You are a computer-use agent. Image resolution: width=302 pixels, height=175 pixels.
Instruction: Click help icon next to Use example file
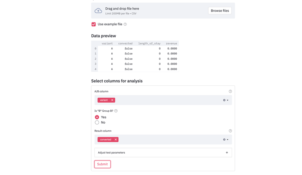(125, 24)
